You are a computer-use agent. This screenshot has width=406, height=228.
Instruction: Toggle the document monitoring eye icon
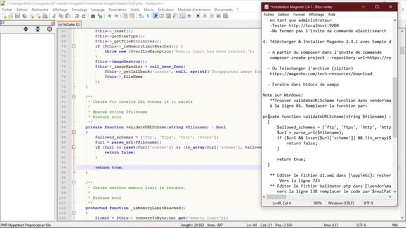coord(189,16)
